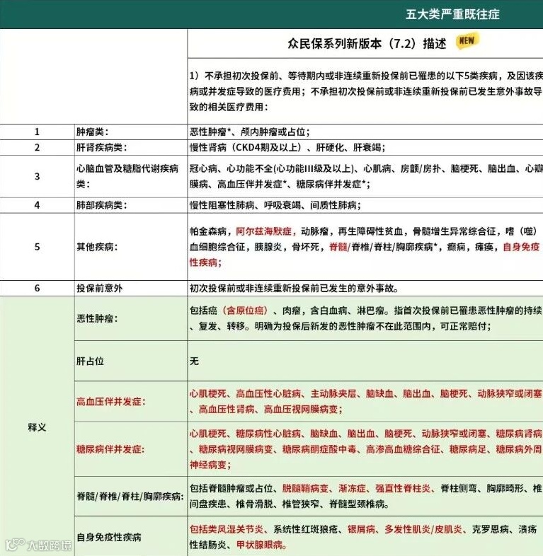Click the 初次投保前或非连续重新投保前 accident description cell
Viewport: 543px width, 556px height.
pos(365,288)
